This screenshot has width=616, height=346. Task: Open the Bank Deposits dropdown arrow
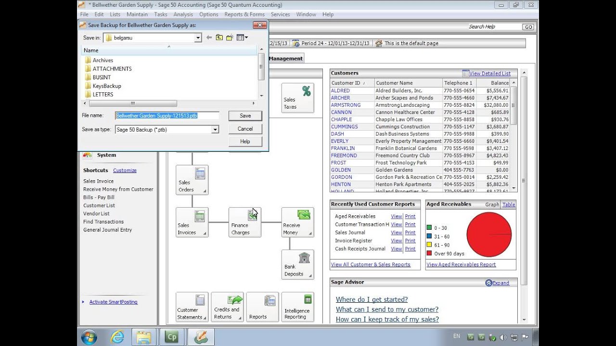[x=310, y=275]
